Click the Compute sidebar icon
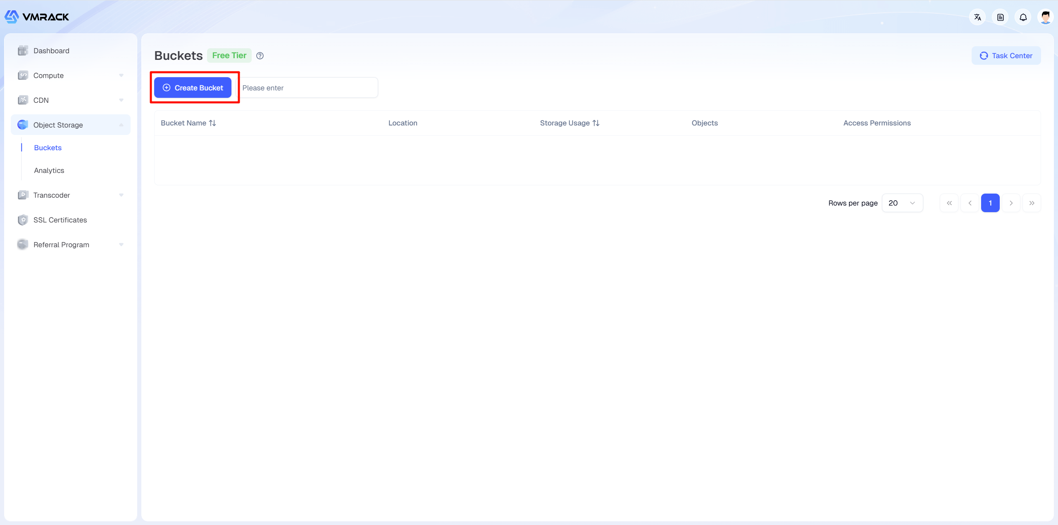Screen dimensions: 1058x525 [23, 76]
